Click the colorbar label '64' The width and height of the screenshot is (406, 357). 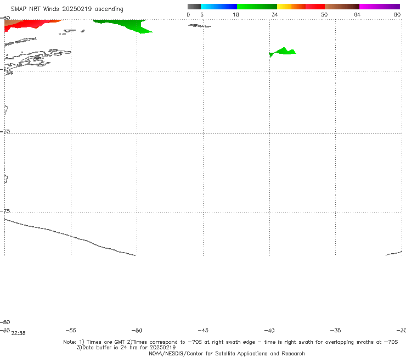click(357, 14)
